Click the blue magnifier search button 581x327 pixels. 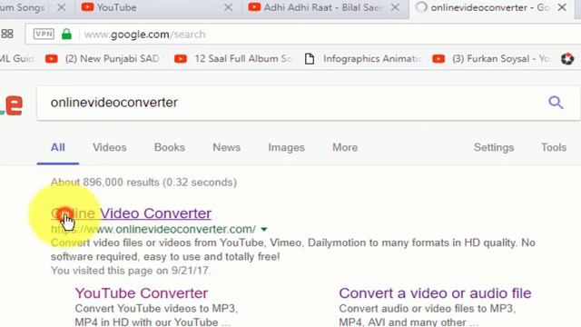556,103
